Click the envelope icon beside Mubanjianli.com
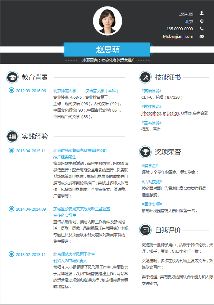This screenshot has height=305, width=214. (202, 37)
